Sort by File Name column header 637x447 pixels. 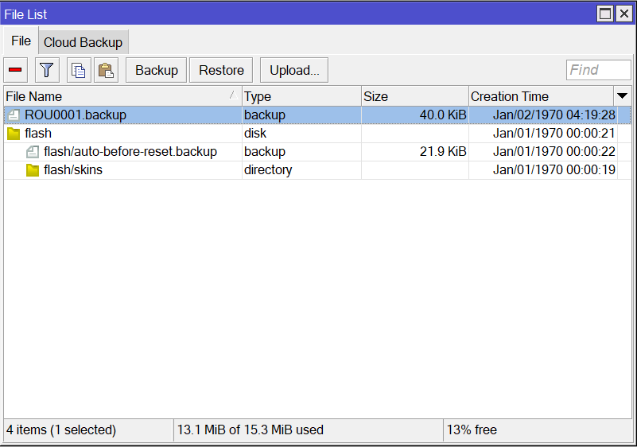(119, 96)
